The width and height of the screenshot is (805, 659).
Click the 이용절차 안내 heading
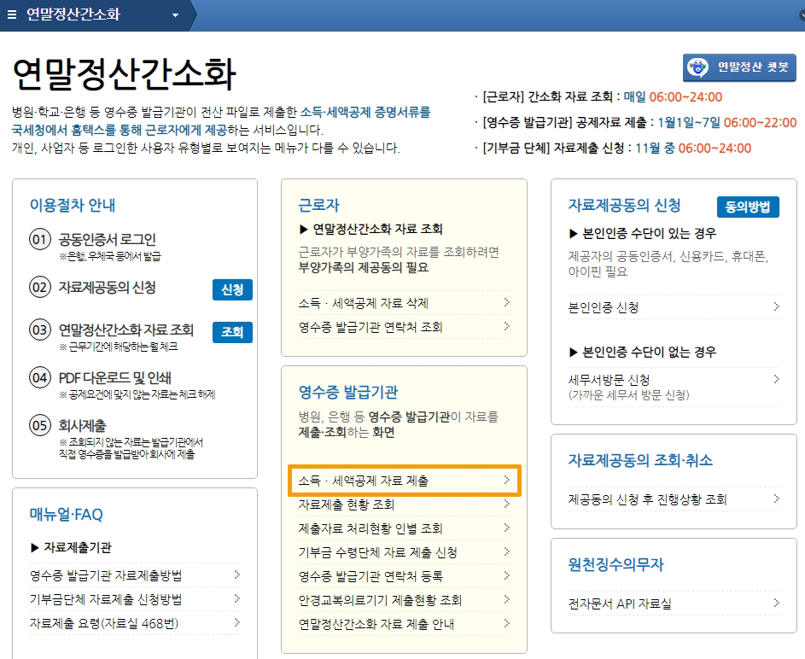[x=73, y=205]
